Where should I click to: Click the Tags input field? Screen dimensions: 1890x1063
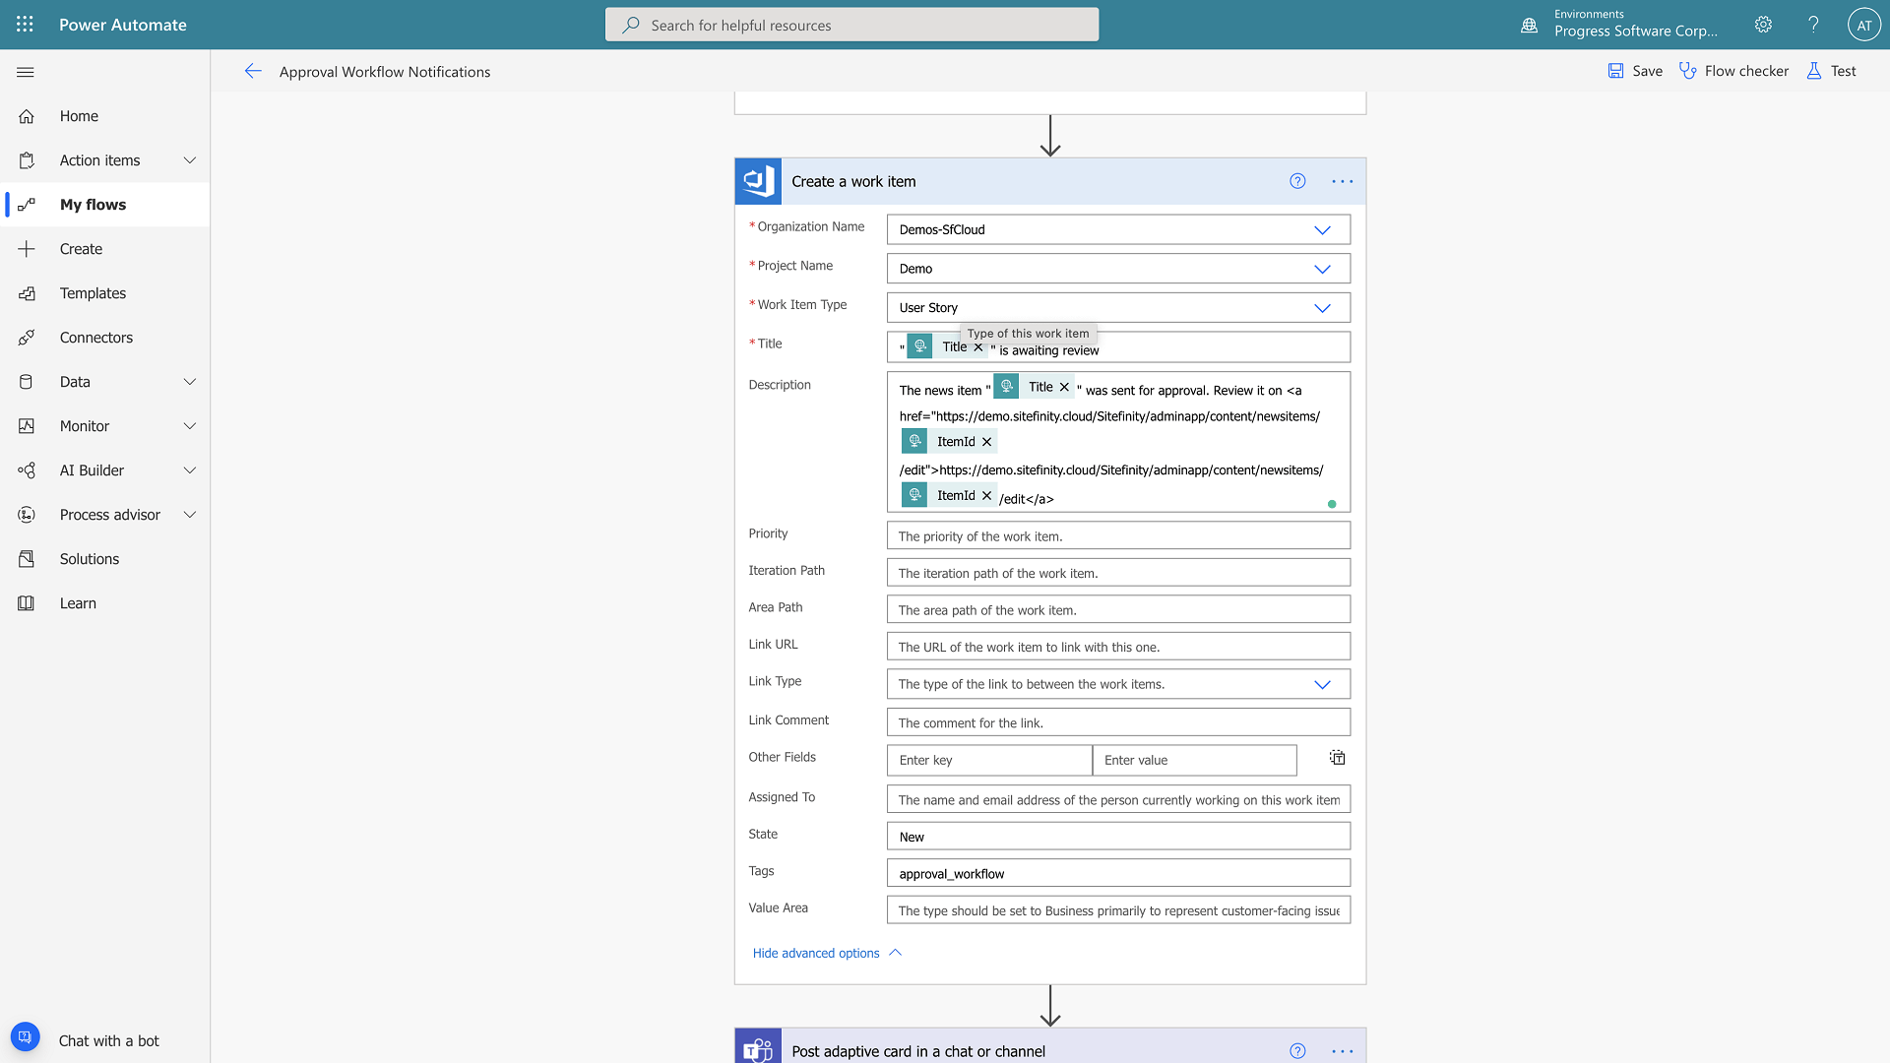coord(1117,873)
